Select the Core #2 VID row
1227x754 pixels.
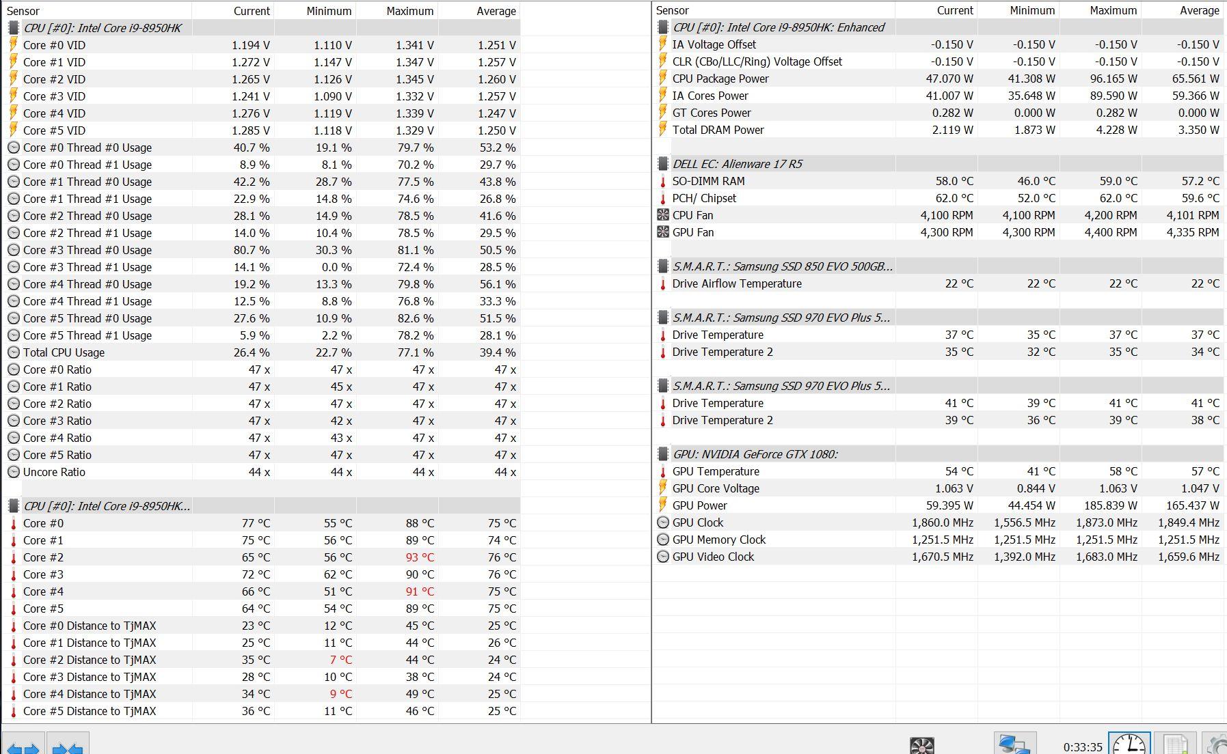point(262,79)
